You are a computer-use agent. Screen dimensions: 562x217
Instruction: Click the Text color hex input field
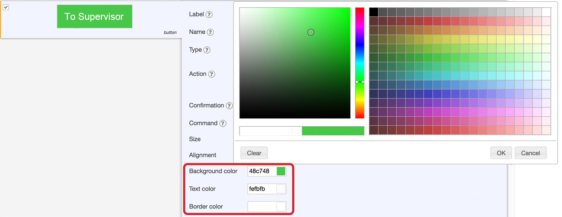click(262, 189)
